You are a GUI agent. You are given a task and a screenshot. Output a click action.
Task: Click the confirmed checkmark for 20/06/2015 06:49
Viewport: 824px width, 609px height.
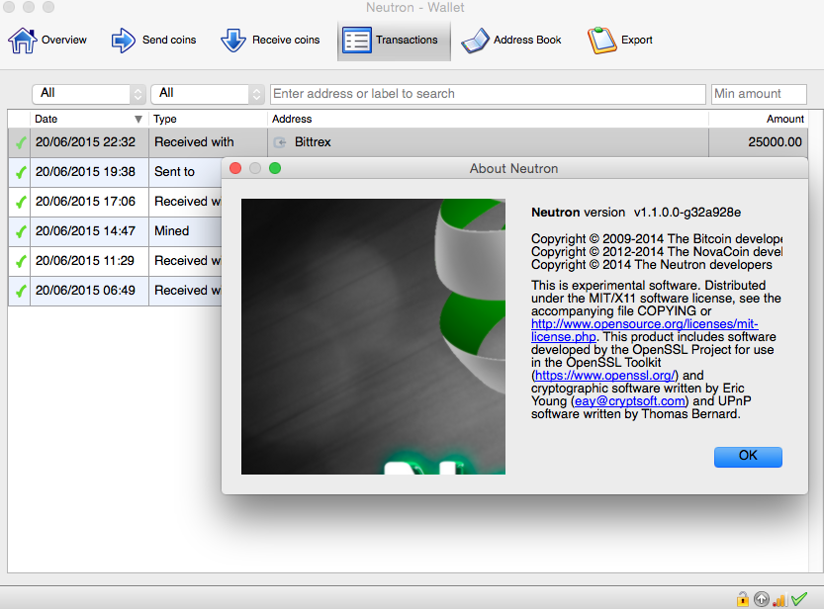[21, 291]
